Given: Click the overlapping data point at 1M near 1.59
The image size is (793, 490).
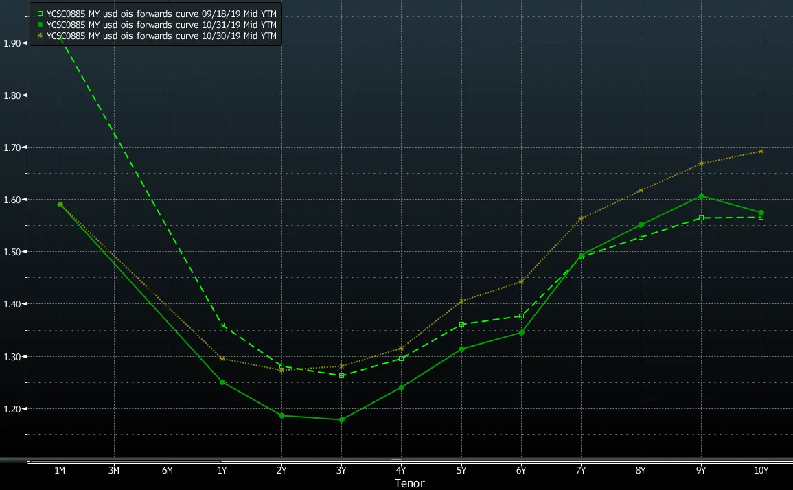Looking at the screenshot, I should click(60, 204).
